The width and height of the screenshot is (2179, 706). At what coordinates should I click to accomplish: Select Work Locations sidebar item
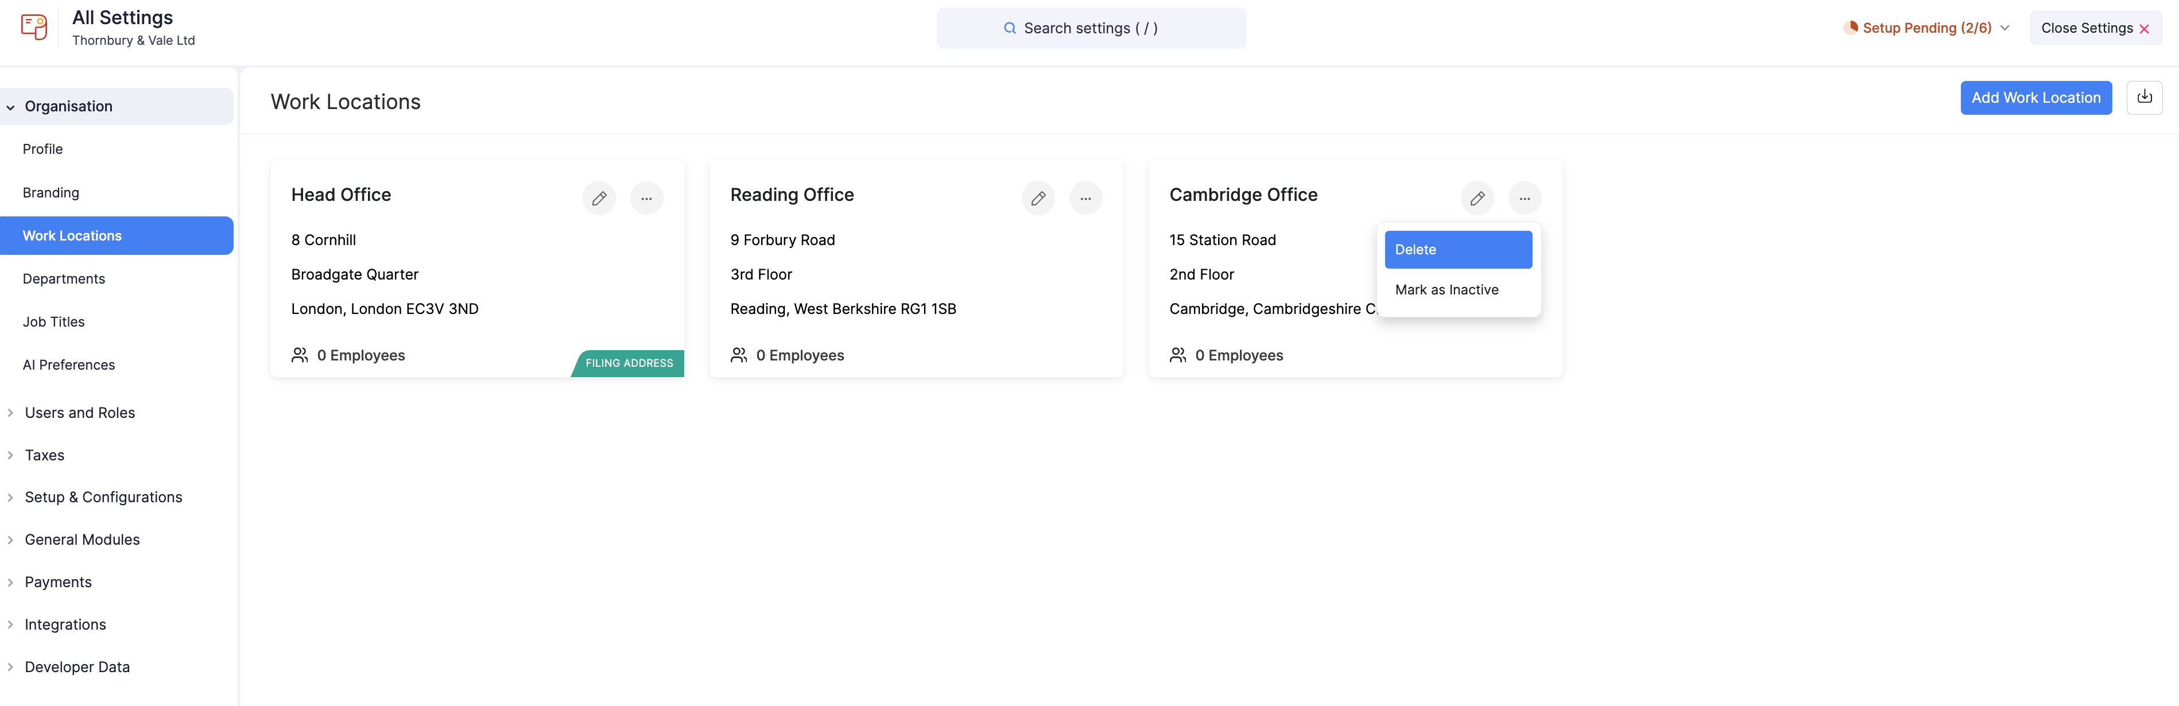pyautogui.click(x=117, y=236)
